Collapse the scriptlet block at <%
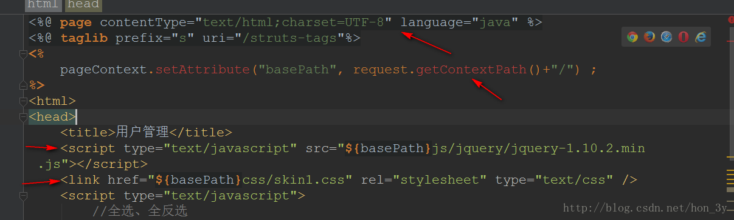This screenshot has width=734, height=220. (x=23, y=54)
